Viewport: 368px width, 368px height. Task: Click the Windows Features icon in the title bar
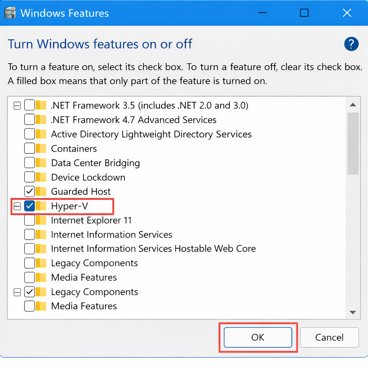[x=9, y=13]
